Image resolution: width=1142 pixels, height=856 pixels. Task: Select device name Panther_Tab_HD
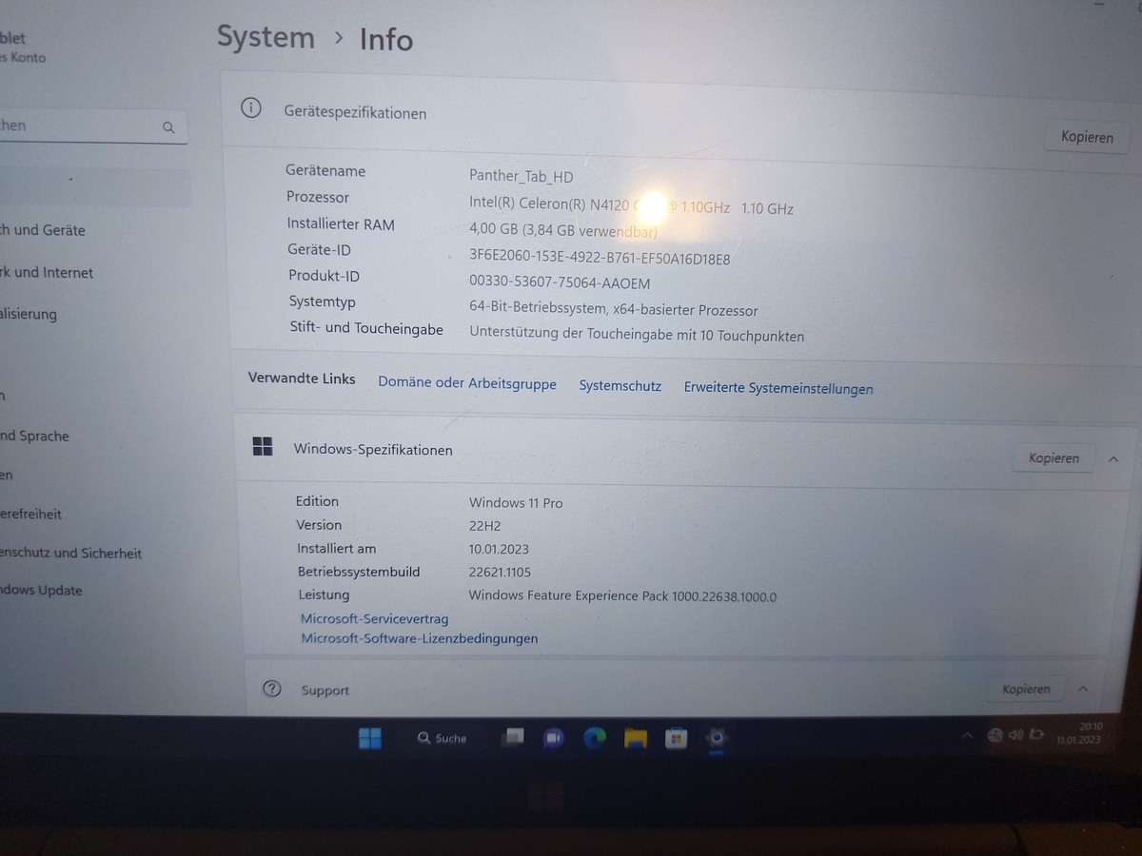point(522,176)
